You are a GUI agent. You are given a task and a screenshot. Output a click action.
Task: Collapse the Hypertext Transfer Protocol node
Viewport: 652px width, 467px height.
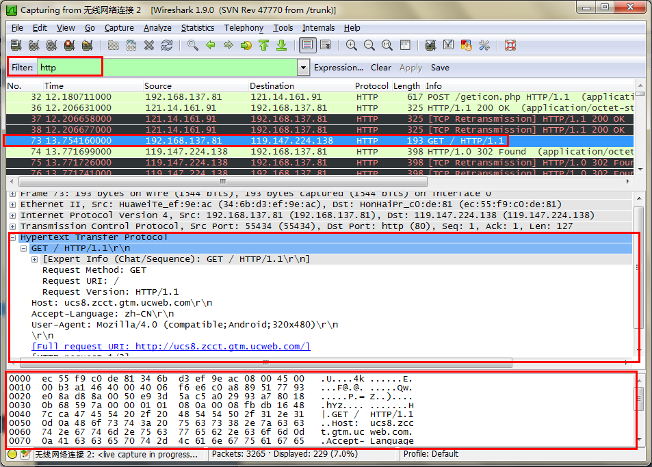click(x=13, y=237)
